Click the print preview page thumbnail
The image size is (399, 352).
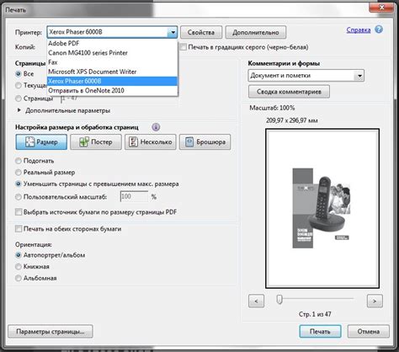(x=322, y=208)
